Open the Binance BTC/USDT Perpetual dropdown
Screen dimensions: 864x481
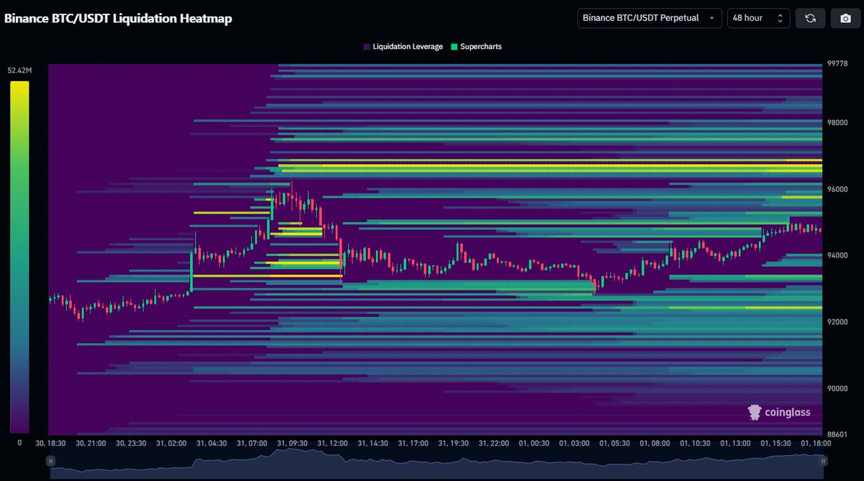coord(649,18)
